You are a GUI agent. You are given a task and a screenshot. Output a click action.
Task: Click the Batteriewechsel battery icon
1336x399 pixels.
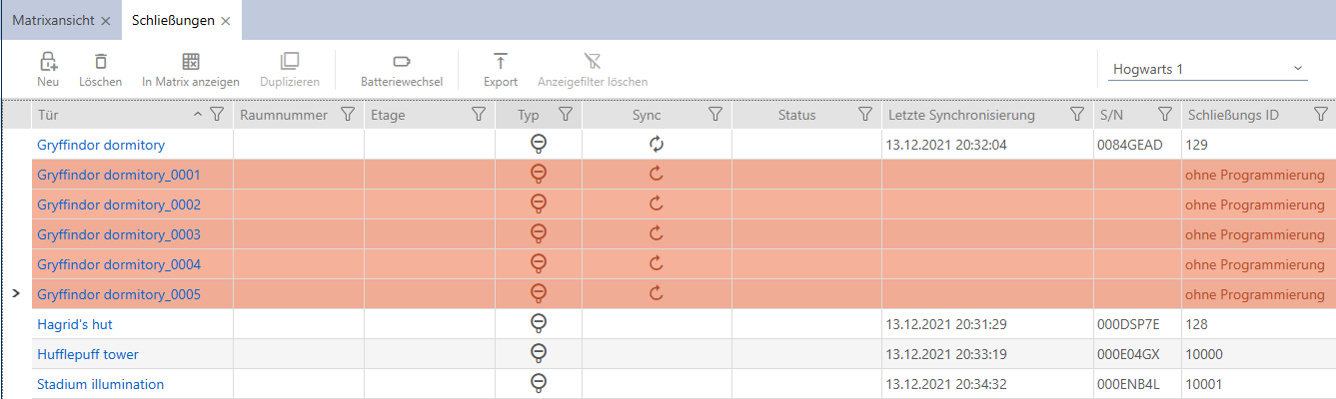tap(402, 62)
